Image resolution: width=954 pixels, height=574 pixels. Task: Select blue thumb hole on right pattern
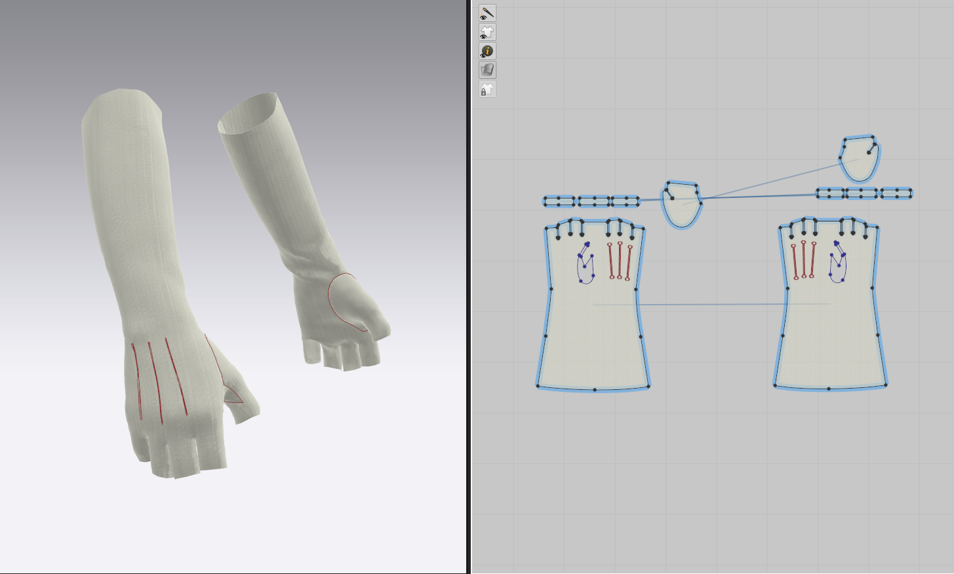[838, 266]
